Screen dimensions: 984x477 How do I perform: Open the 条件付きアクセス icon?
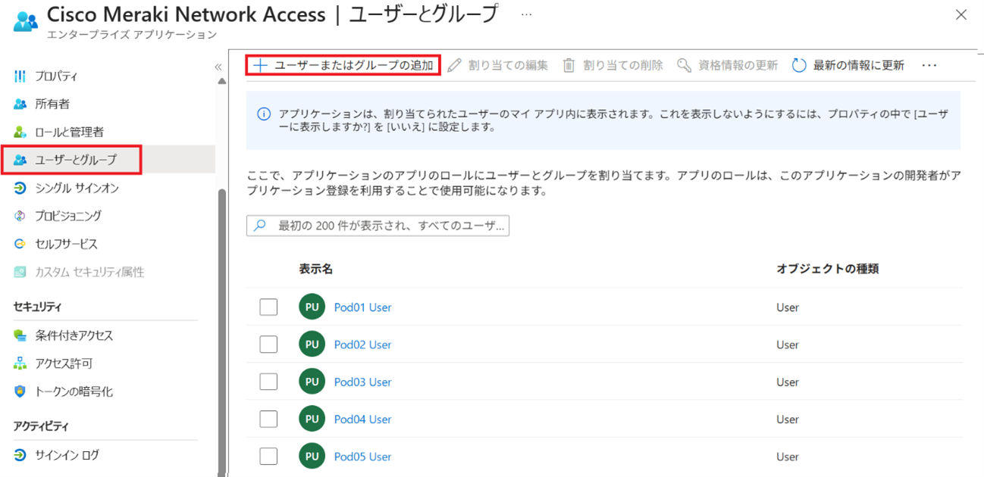(x=20, y=335)
